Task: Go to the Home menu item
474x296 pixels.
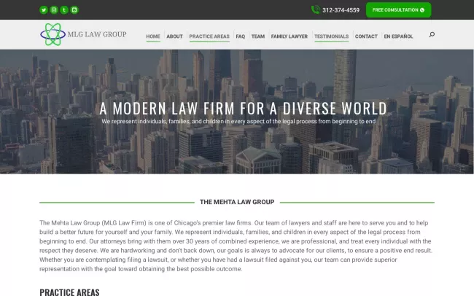Action: 153,36
